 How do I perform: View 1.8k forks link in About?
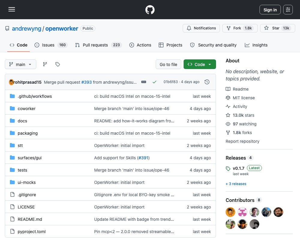click(242, 133)
